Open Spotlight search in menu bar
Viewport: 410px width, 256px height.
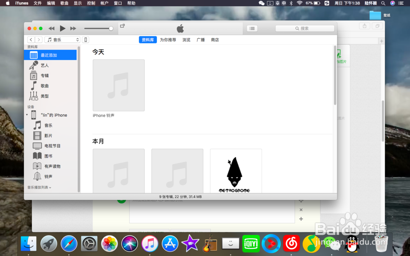click(383, 3)
